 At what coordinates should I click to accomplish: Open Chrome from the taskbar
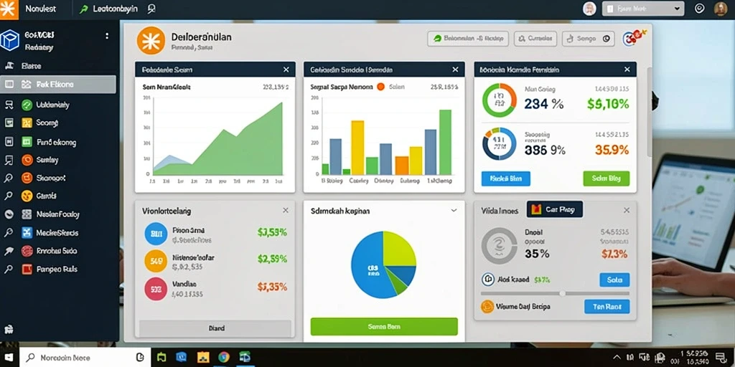pos(224,357)
